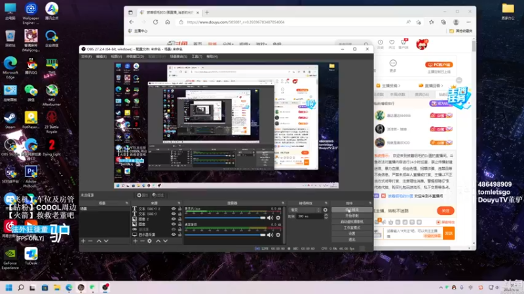Screen dimensions: 524x294
Task: Move scene up in Scenes panel
Action: 99,240
